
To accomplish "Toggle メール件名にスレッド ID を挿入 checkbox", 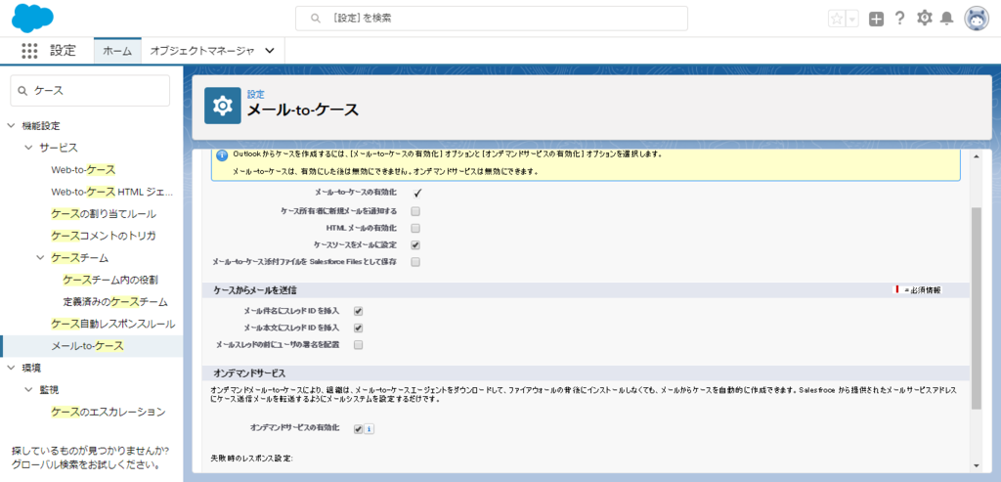I will coord(358,312).
